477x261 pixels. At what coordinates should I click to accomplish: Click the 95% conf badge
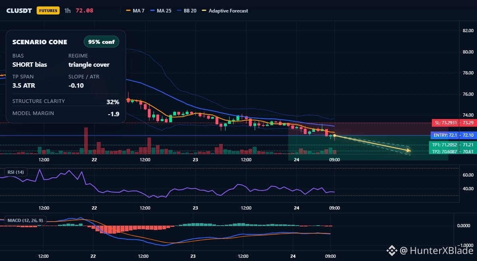pos(101,42)
